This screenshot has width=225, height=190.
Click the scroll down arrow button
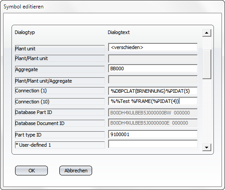[207, 147]
